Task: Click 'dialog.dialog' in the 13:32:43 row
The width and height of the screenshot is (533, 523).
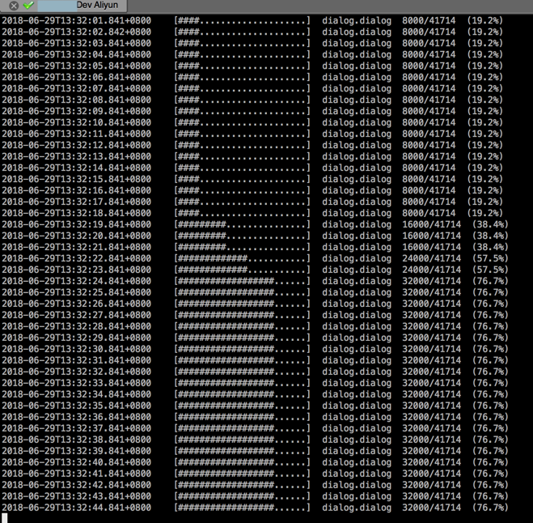Action: point(357,496)
